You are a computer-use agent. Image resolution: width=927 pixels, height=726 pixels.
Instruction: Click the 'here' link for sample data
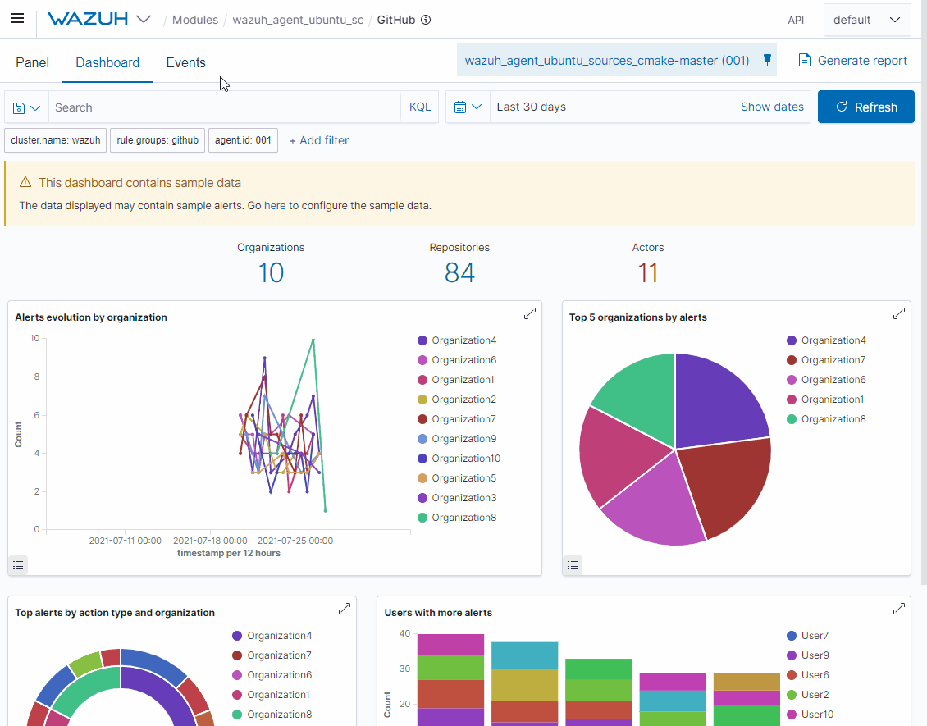coord(275,206)
